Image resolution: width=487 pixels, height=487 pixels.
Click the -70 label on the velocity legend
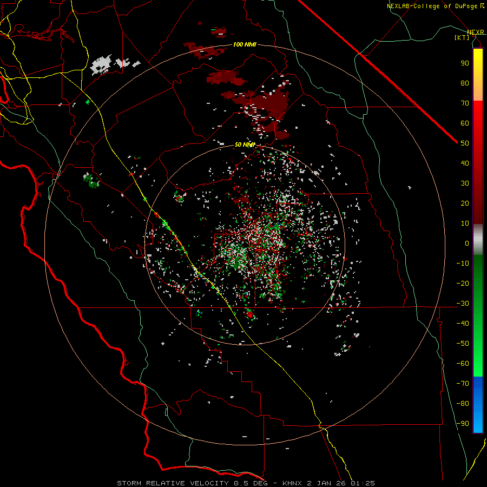[463, 384]
